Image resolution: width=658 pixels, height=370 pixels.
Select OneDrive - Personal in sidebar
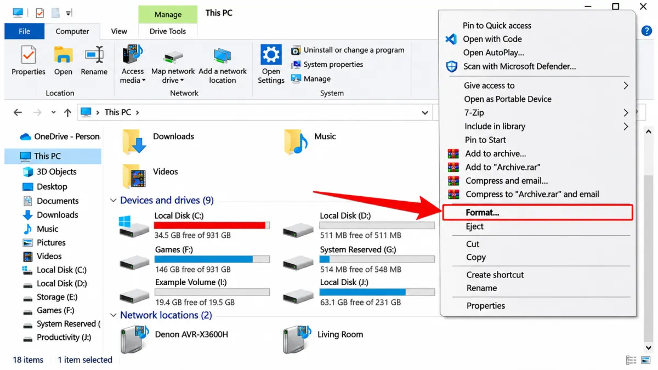pyautogui.click(x=60, y=136)
